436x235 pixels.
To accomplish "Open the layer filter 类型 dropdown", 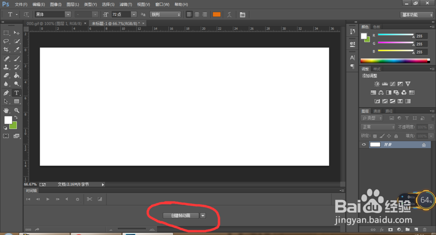I will tap(372, 118).
